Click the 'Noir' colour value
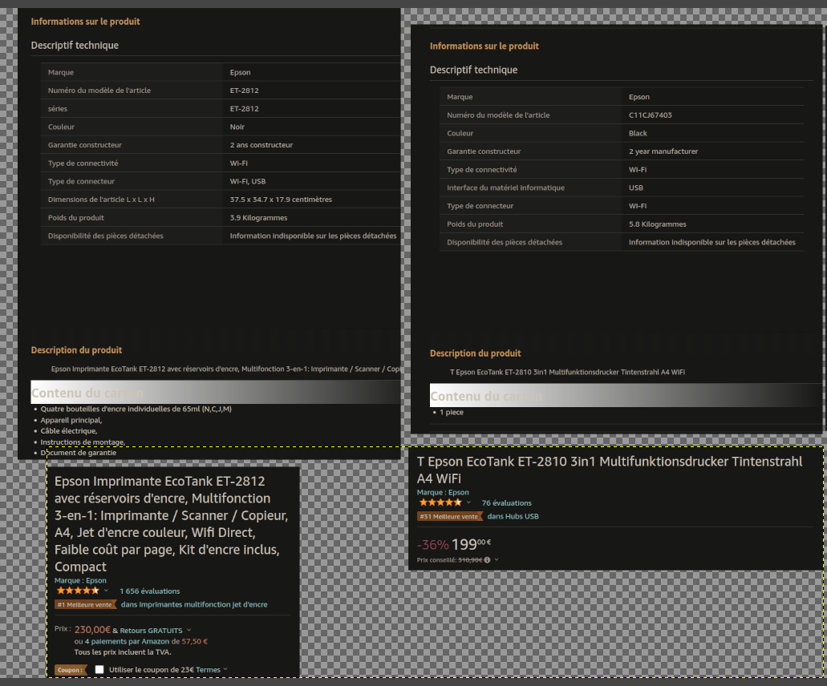Screen dimensions: 827x686 [237, 127]
